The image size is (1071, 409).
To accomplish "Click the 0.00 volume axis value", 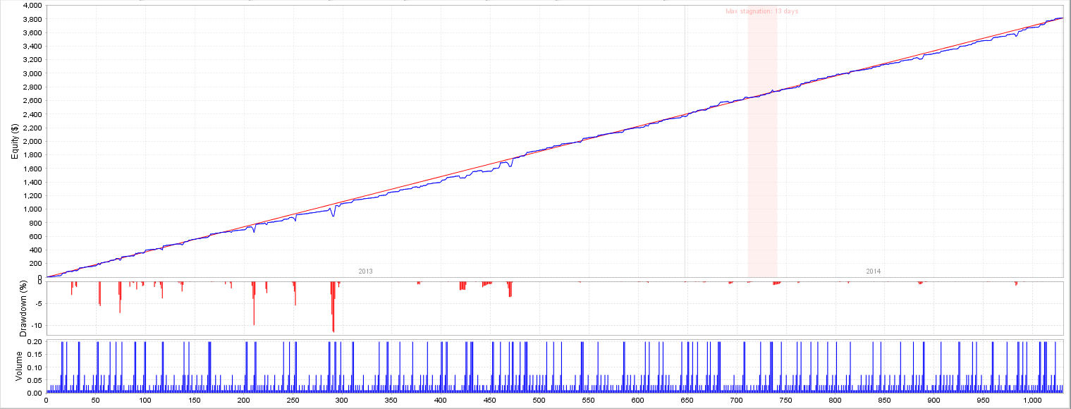I will pos(35,393).
